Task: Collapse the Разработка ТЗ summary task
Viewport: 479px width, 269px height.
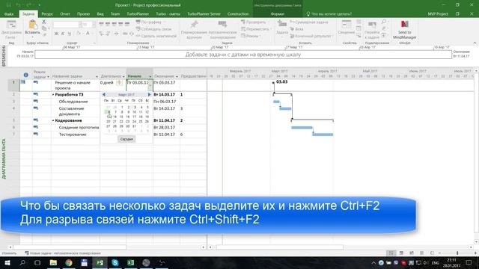Action: [x=53, y=95]
